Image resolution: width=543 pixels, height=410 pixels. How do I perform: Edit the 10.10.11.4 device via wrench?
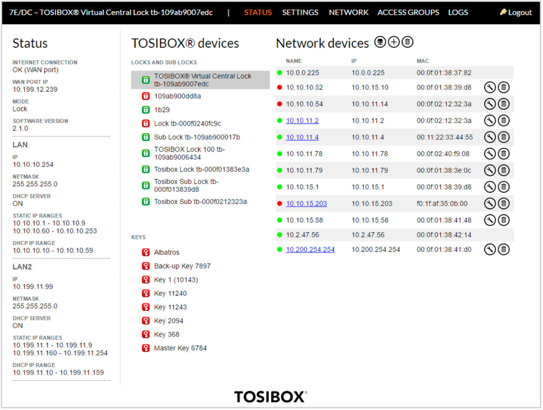point(490,137)
